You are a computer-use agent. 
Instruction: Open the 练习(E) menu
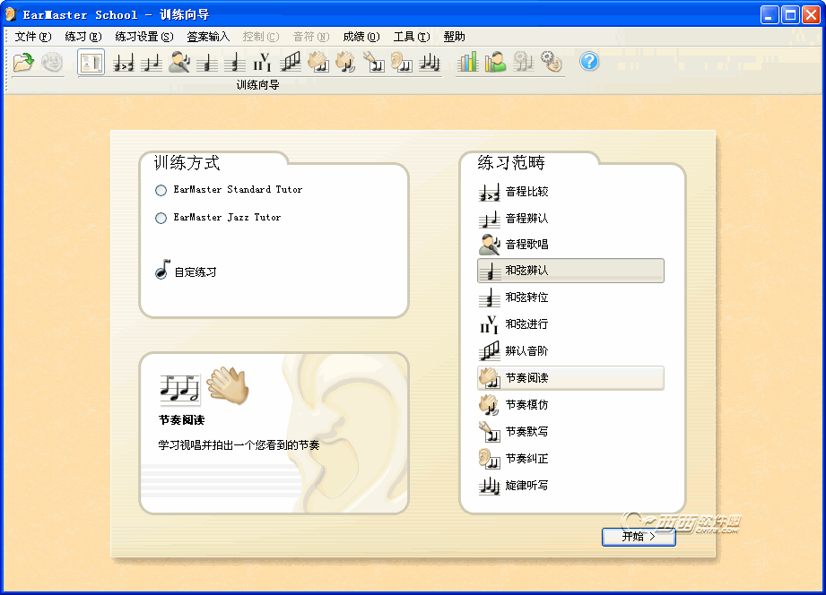tap(83, 37)
